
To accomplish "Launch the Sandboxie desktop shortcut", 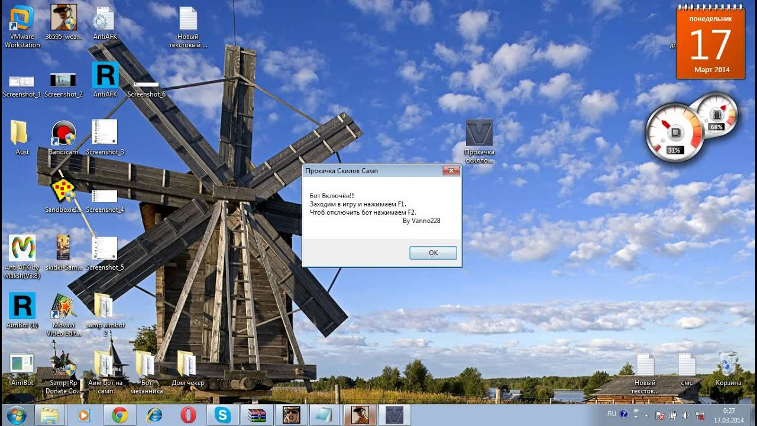I will tap(63, 195).
